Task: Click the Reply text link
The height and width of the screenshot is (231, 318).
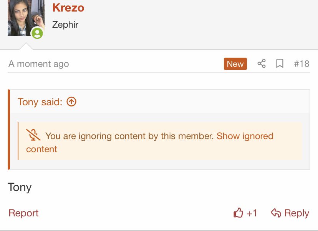Action: coord(296,213)
